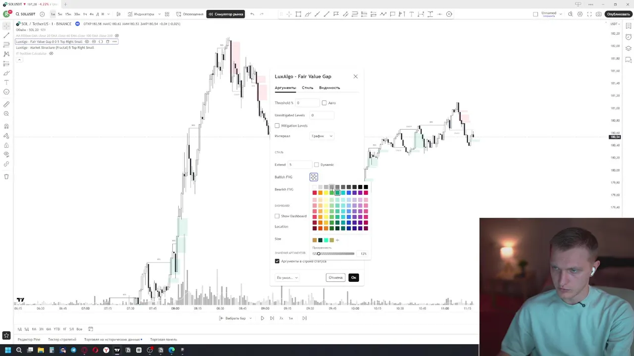Open the По умолчанию dropdown
This screenshot has width=634, height=356.
click(287, 277)
